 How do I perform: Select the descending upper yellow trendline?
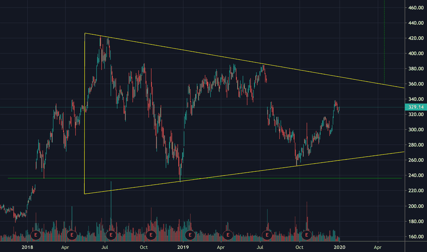point(245,60)
